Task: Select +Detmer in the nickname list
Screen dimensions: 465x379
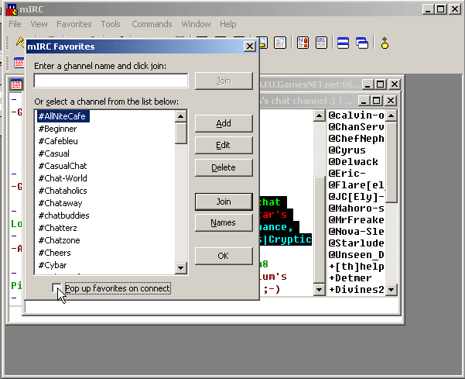Action: pos(350,278)
